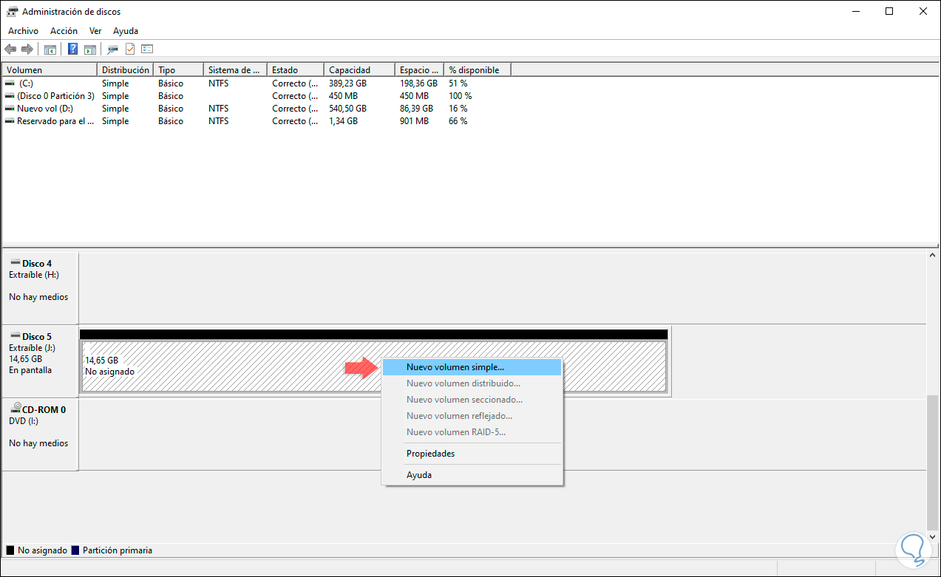Click the checkmark document toolbar icon
Viewport: 941px width, 577px height.
(130, 49)
